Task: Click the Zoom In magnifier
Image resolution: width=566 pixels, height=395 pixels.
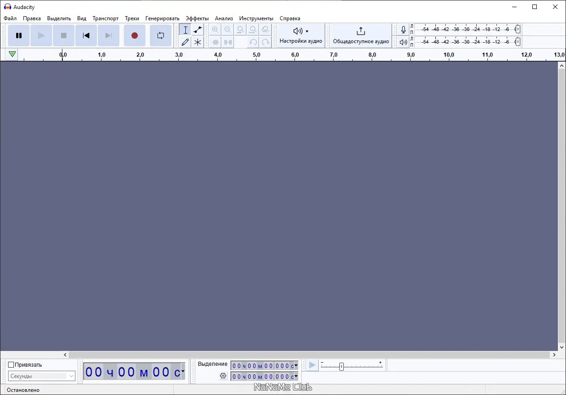Action: (x=215, y=30)
